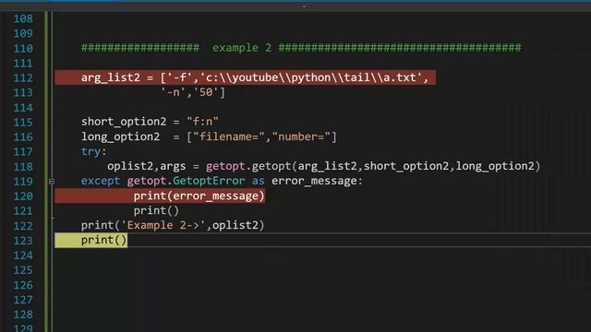Click the '-n','50' list continuation
The image size is (591, 332).
click(x=193, y=92)
